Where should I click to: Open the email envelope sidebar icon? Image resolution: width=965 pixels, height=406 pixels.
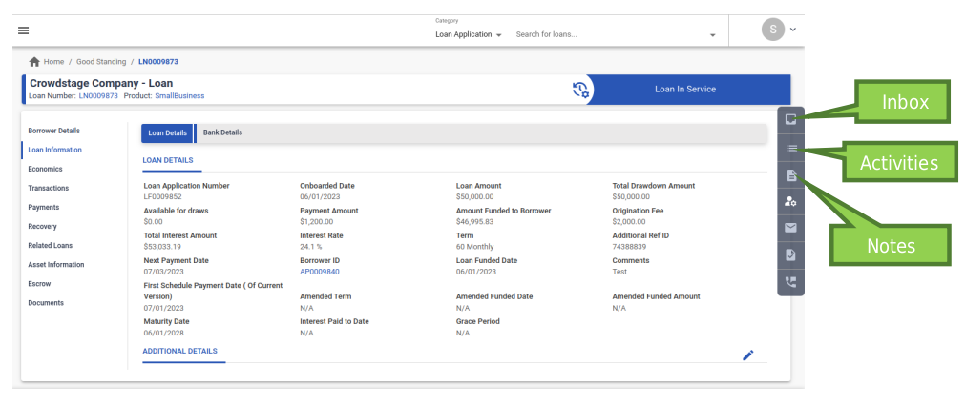(790, 229)
